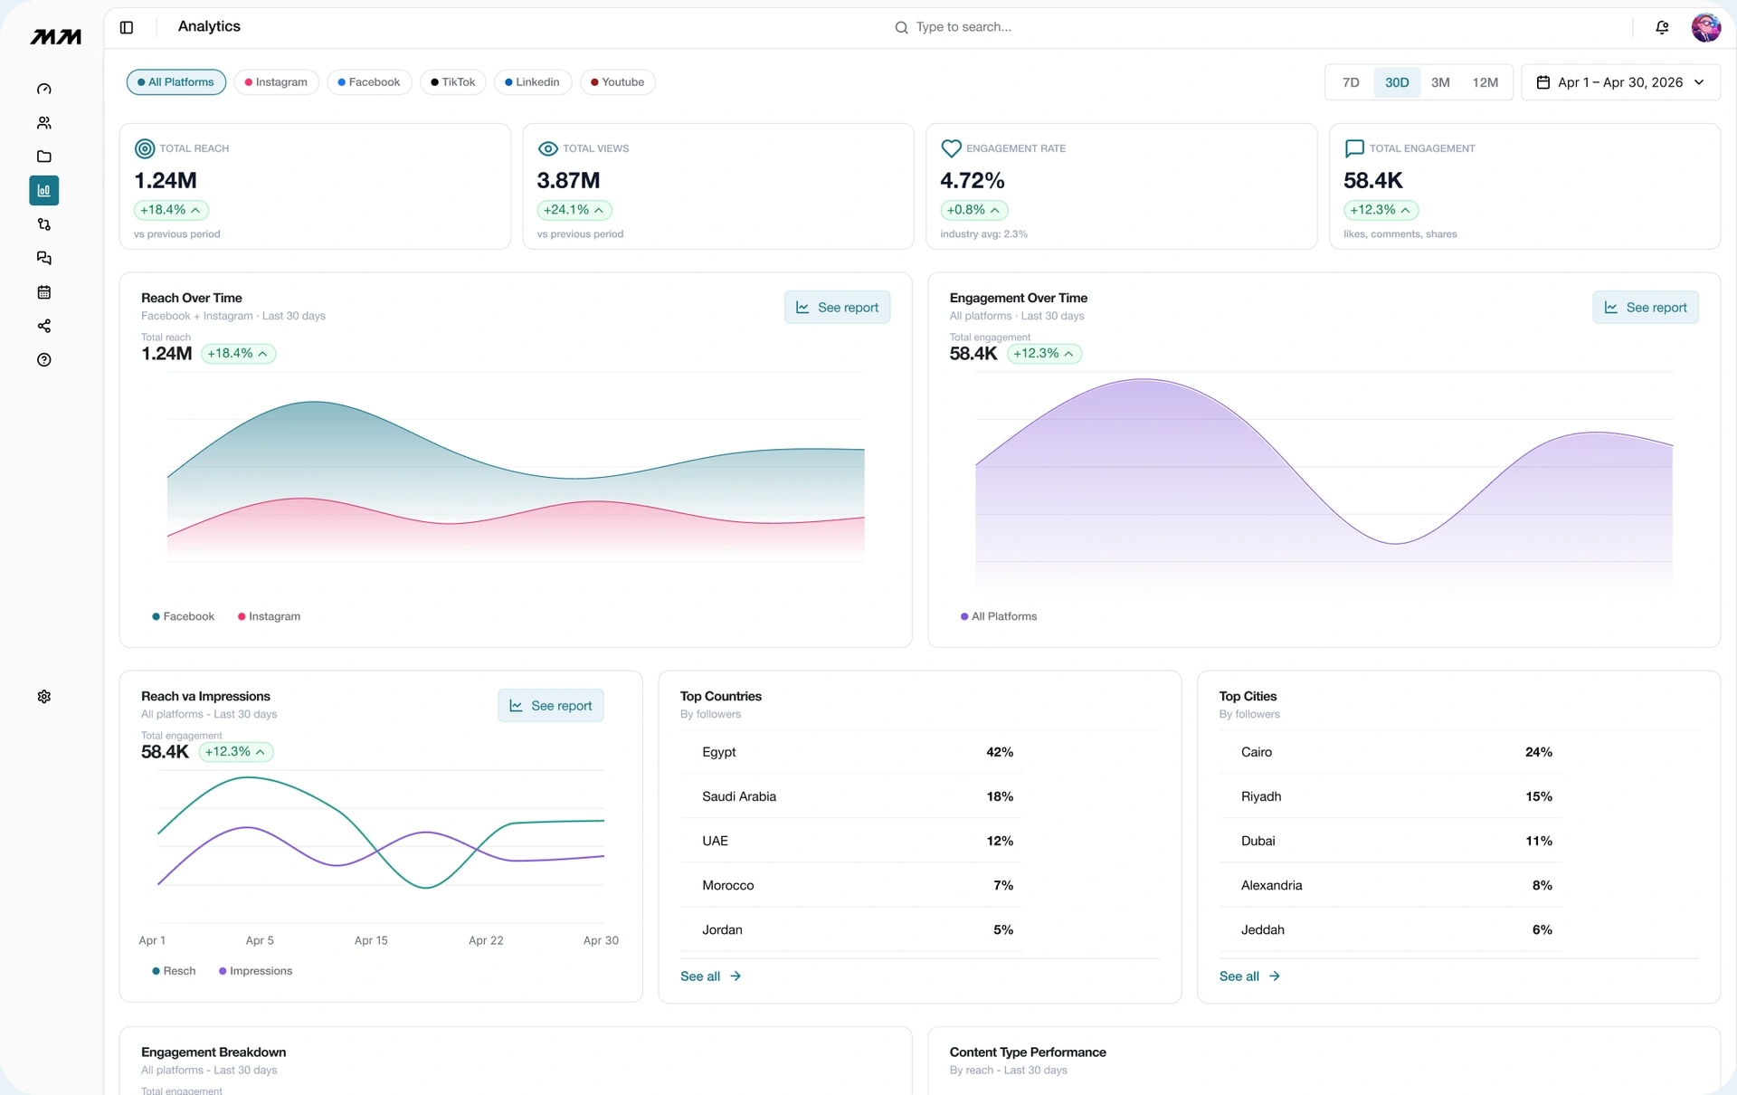
Task: Click the Content Type Performance card title
Action: [x=1028, y=1052]
